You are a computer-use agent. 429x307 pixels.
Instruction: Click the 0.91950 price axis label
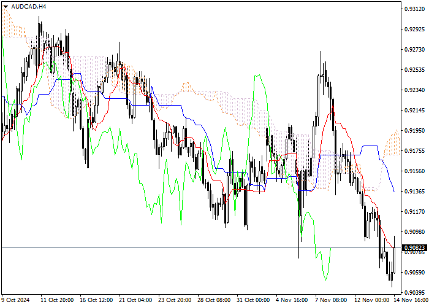click(x=415, y=131)
